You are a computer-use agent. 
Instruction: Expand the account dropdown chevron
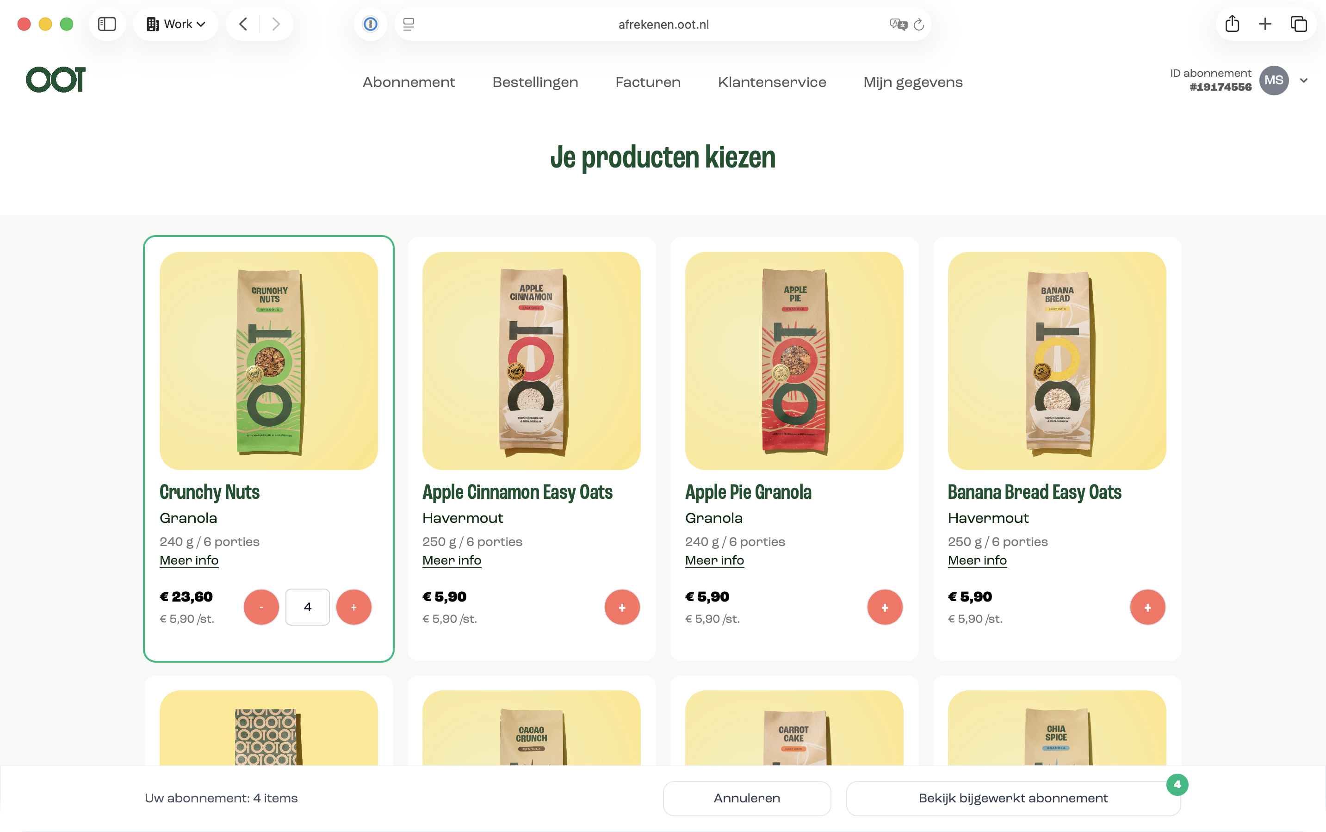pyautogui.click(x=1303, y=81)
